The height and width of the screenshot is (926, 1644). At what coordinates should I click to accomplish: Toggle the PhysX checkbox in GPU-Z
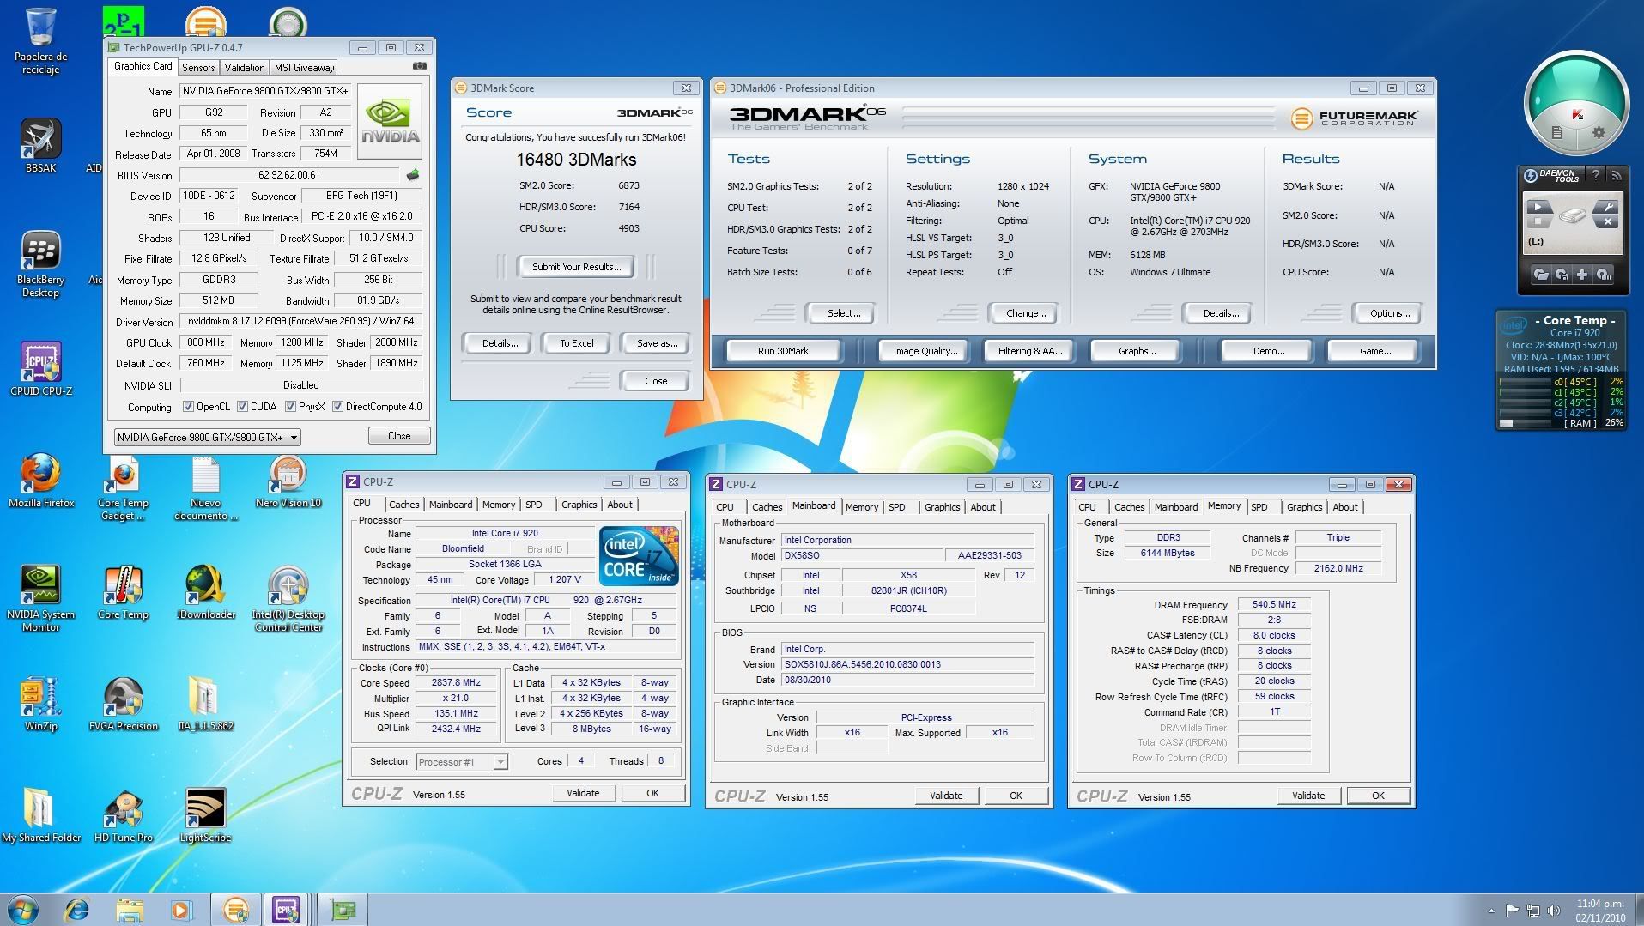tap(290, 407)
